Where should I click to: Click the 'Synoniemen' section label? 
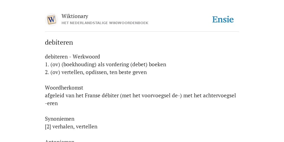(x=60, y=119)
